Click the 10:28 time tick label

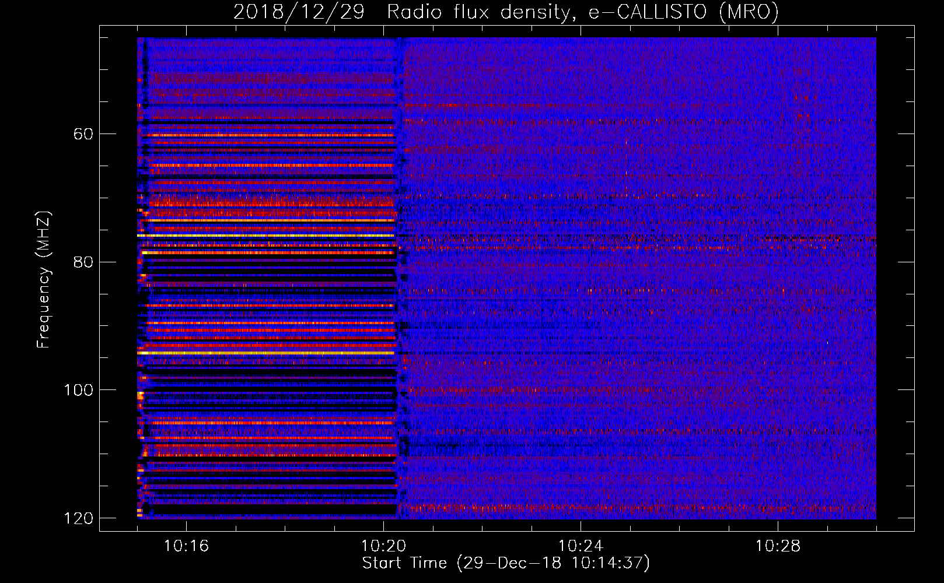click(778, 546)
